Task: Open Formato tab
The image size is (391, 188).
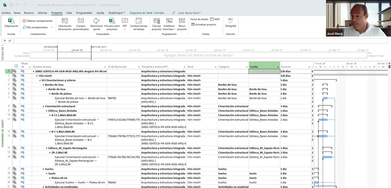Action: click(159, 13)
